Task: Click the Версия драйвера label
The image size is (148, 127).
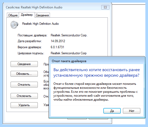Action: click(x=30, y=47)
